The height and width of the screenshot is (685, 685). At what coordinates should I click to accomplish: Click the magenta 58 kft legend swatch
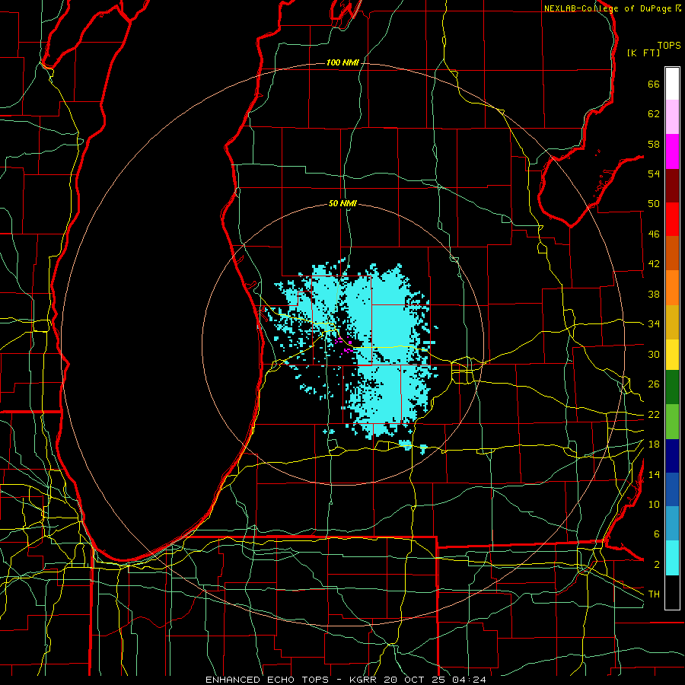click(x=672, y=151)
